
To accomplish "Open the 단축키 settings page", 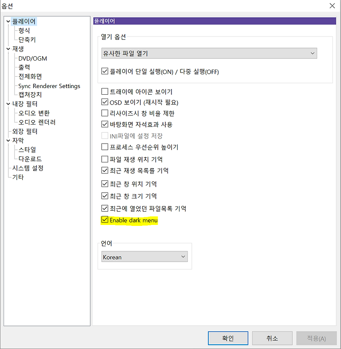I will [27, 40].
